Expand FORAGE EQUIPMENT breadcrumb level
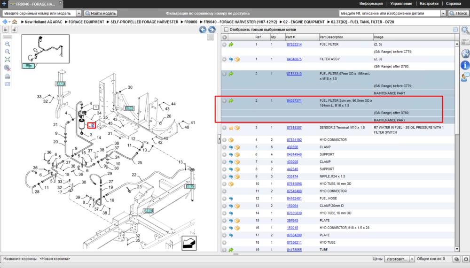 point(66,22)
